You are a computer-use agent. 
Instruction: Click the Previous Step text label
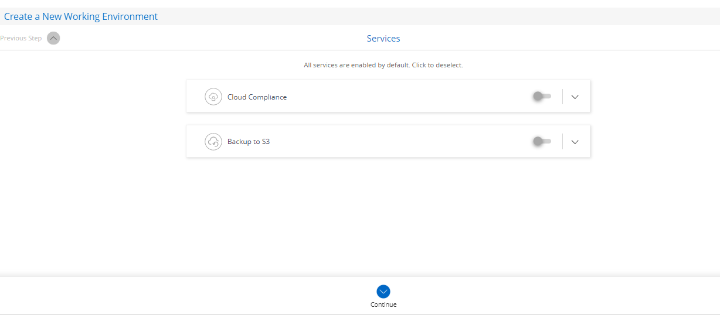tap(21, 38)
